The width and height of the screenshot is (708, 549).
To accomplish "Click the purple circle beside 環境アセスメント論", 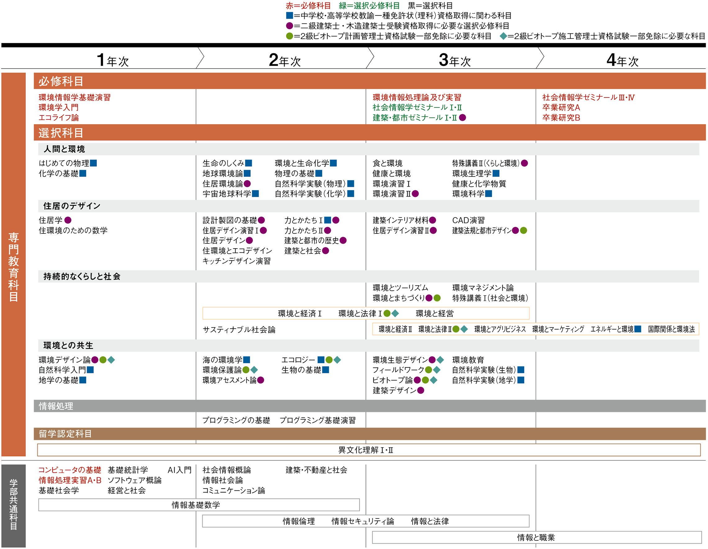I will (261, 380).
